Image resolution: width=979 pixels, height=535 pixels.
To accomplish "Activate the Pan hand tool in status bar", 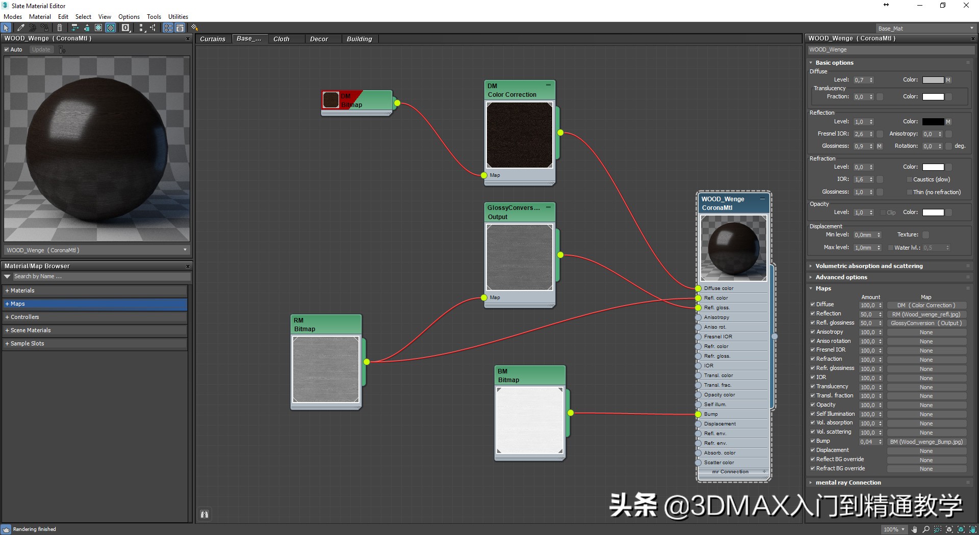I will (x=915, y=529).
